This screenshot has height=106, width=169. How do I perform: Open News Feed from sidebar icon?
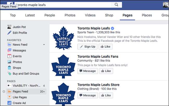click(9, 45)
